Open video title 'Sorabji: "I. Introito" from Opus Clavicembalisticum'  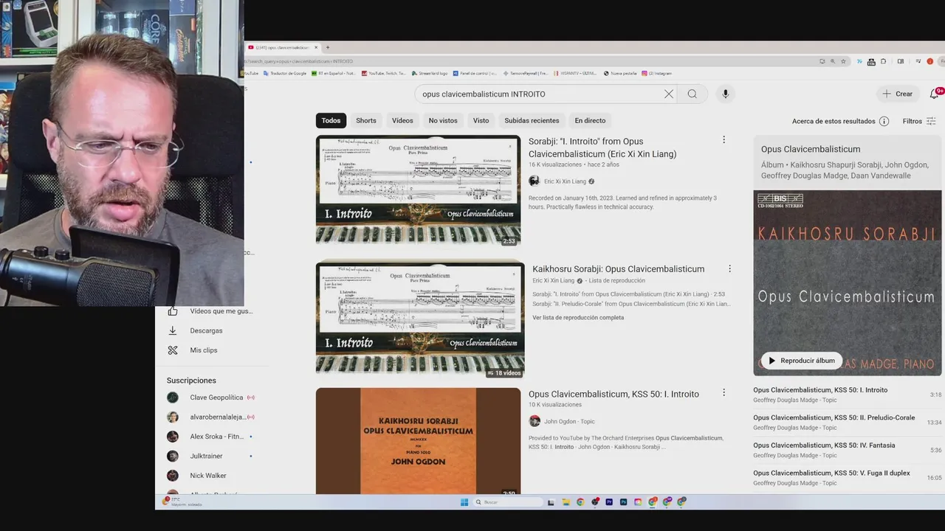(x=602, y=147)
